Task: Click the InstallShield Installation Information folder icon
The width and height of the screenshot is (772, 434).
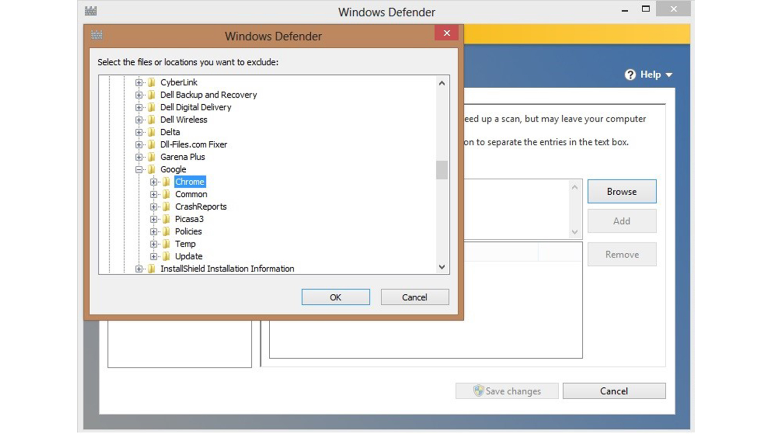Action: [152, 269]
